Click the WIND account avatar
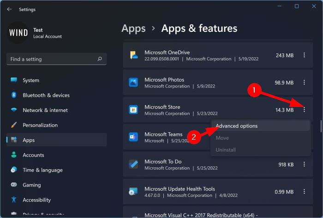This screenshot has width=323, height=218. 18,33
